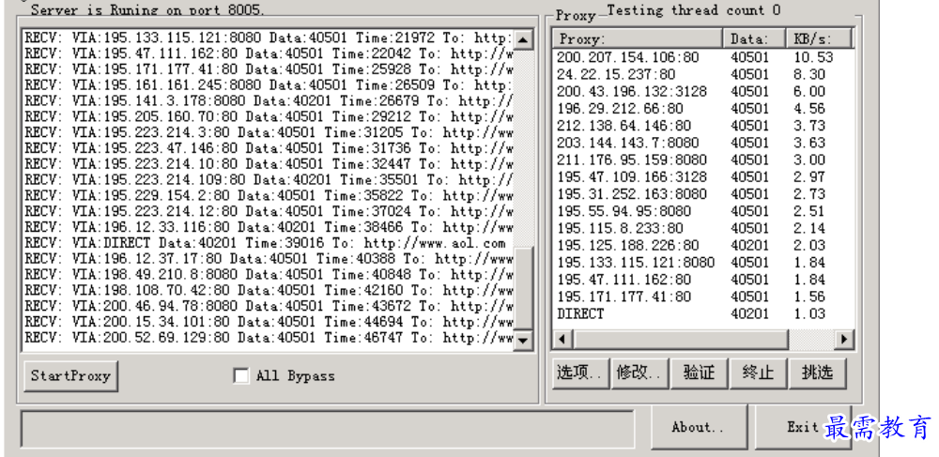939x457 pixels.
Task: Click log line VIA:195.205.160.70:80
Action: point(269,116)
